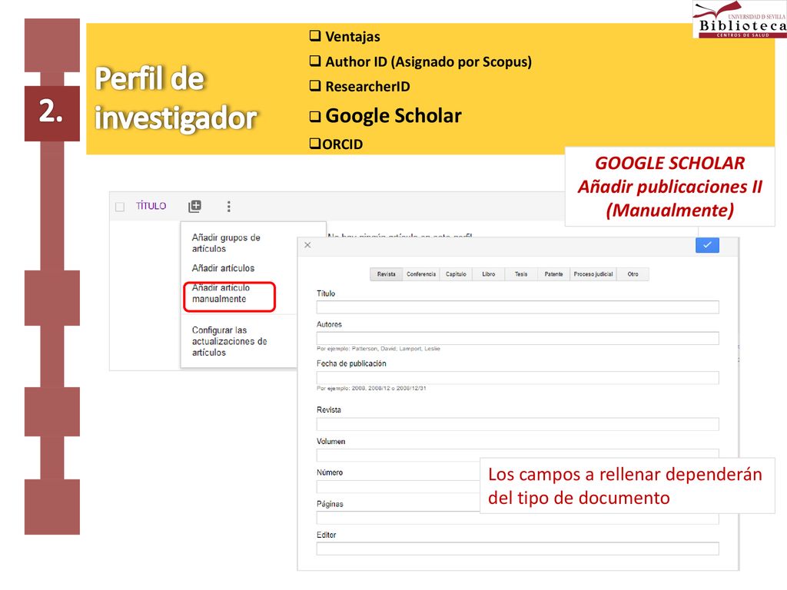Focus the Autores input field
This screenshot has height=590, width=787.
pos(517,338)
